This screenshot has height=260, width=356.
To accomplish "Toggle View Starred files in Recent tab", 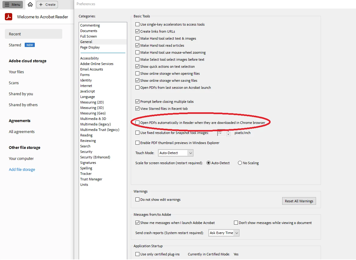I will click(137, 109).
